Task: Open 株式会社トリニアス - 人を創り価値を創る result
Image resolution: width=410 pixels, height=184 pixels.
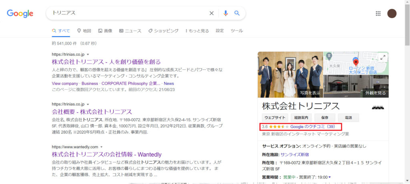Action: [106, 62]
